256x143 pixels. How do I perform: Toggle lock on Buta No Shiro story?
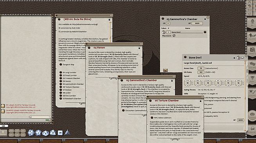[109, 20]
